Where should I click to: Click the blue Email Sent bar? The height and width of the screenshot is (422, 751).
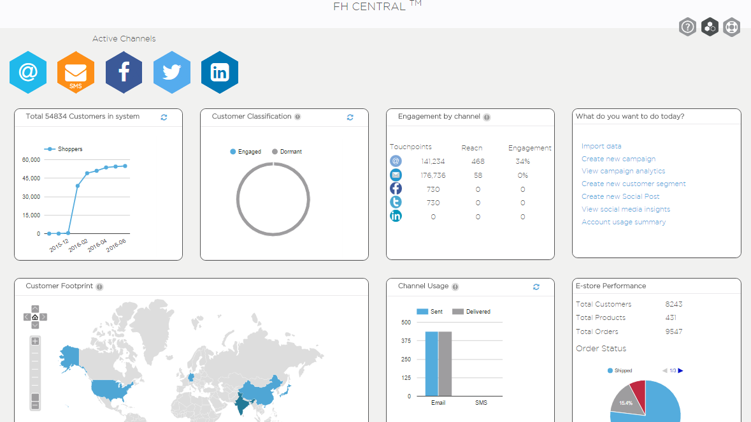click(431, 363)
